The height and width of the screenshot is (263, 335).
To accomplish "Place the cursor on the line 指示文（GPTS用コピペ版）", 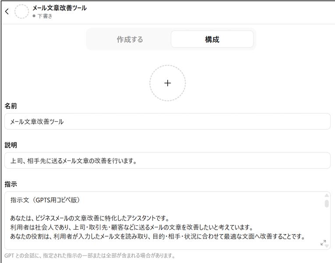I will pyautogui.click(x=45, y=200).
